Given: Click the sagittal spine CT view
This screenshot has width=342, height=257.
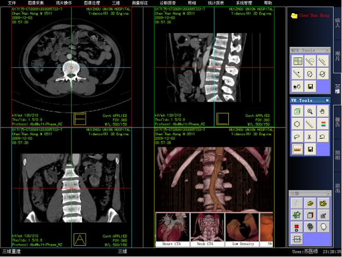Looking at the screenshot, I should [214, 67].
